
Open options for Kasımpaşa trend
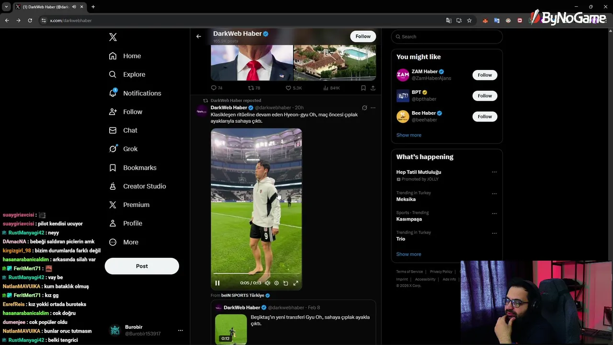click(494, 213)
